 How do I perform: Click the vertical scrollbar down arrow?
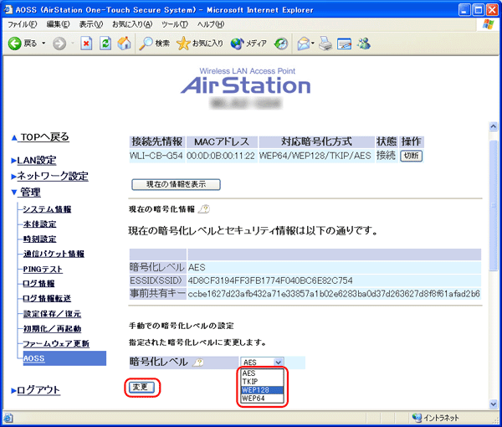pyautogui.click(x=494, y=404)
